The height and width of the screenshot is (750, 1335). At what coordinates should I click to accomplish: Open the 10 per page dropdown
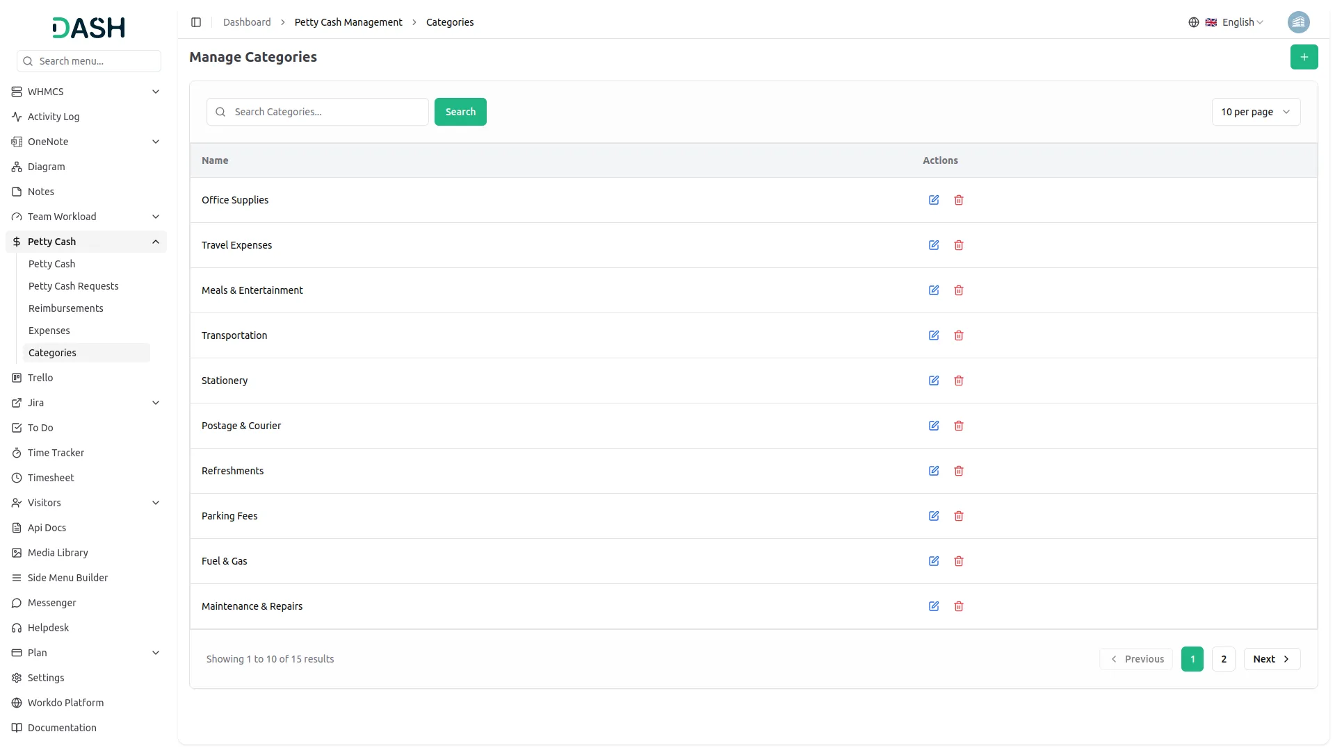coord(1255,112)
